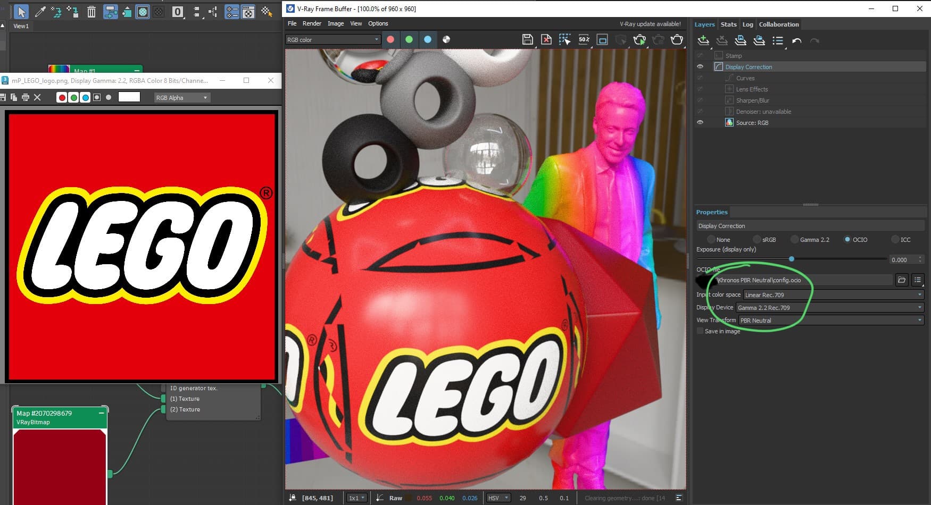Start interactive render with teapot play icon
The height and width of the screenshot is (505, 931).
click(x=639, y=39)
